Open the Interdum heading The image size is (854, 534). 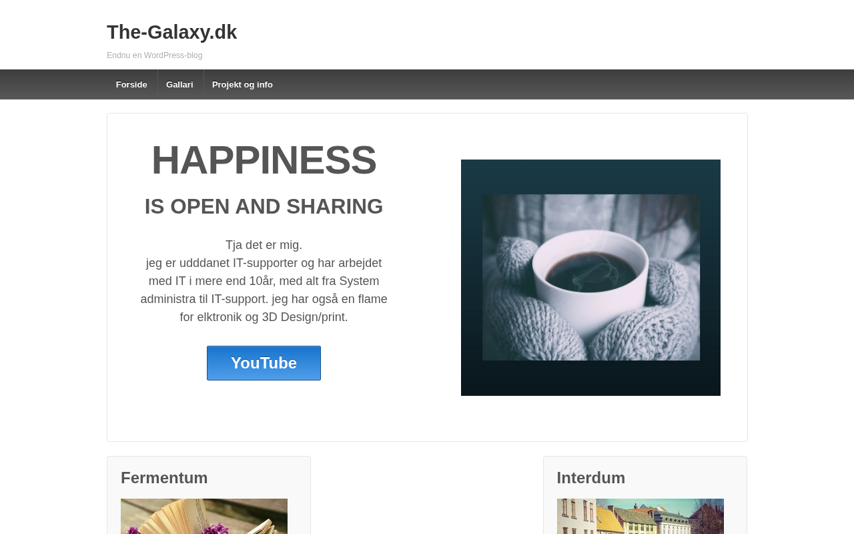point(591,478)
